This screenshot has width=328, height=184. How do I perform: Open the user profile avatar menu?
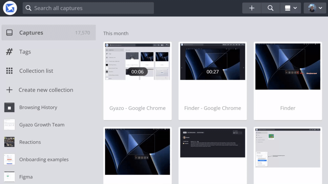point(315,8)
